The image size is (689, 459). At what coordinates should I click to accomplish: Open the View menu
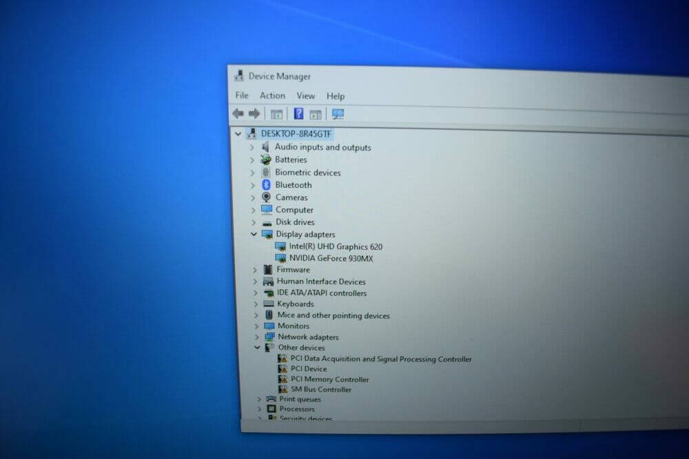click(x=305, y=96)
